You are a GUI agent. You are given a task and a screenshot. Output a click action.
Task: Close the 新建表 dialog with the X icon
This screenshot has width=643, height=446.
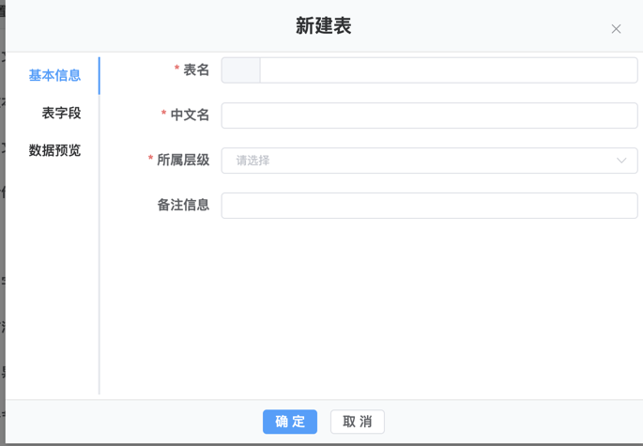click(x=616, y=29)
